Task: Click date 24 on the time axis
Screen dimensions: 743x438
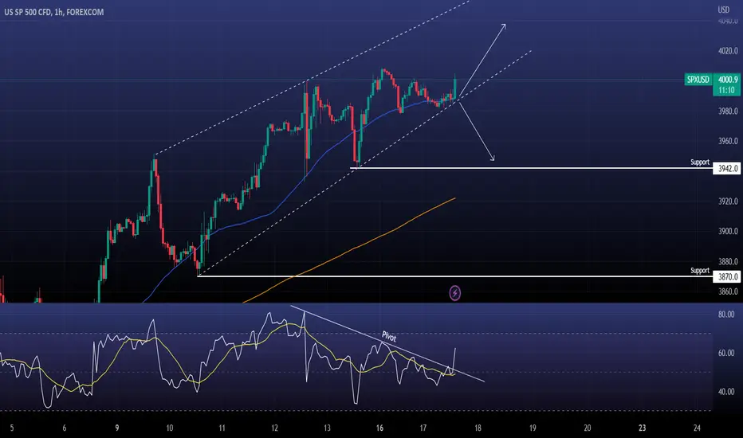Action: tap(697, 428)
